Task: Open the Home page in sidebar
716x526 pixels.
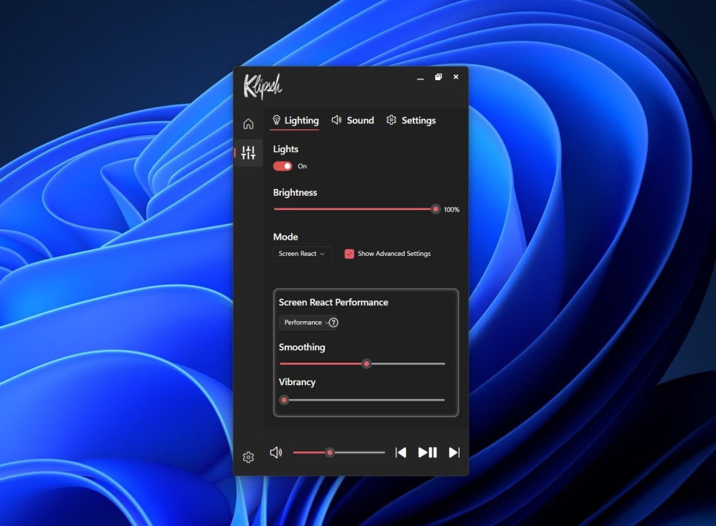Action: point(248,124)
